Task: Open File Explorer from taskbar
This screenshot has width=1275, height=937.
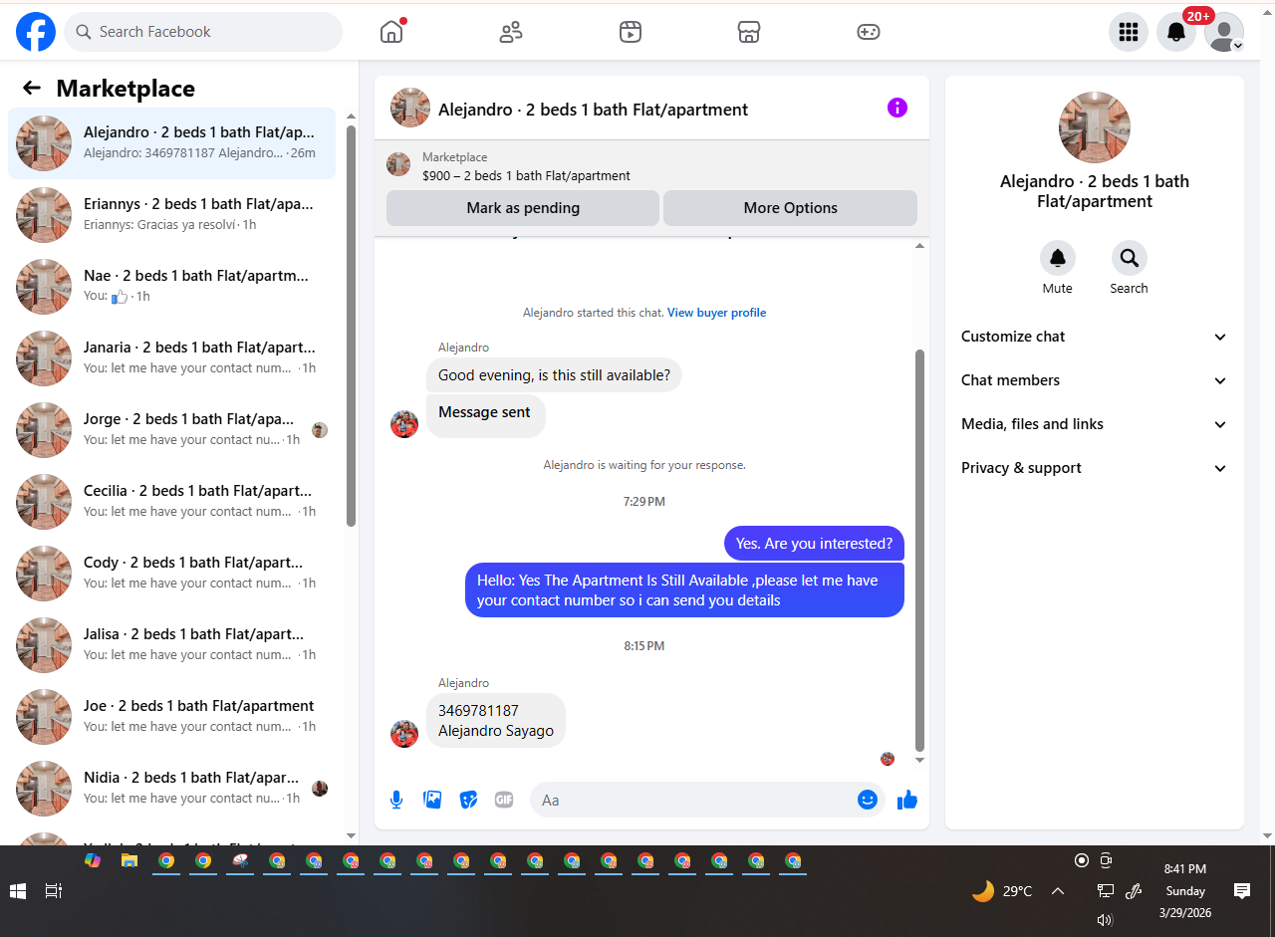Action: [129, 860]
